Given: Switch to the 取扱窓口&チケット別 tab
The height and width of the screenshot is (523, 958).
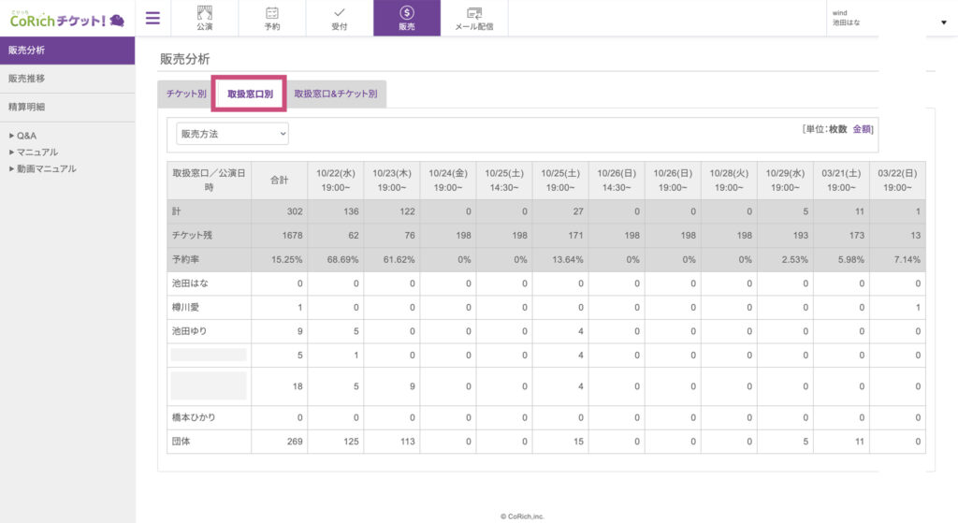Looking at the screenshot, I should [336, 94].
